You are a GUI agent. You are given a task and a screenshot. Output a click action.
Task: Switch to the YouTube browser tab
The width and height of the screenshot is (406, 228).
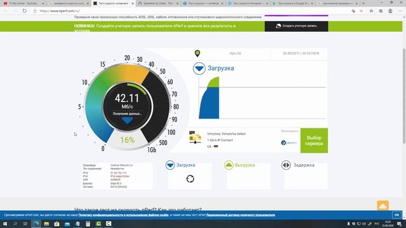[23, 3]
